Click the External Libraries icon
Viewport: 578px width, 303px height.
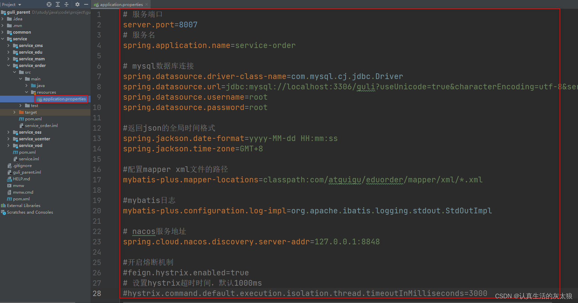(x=3, y=206)
